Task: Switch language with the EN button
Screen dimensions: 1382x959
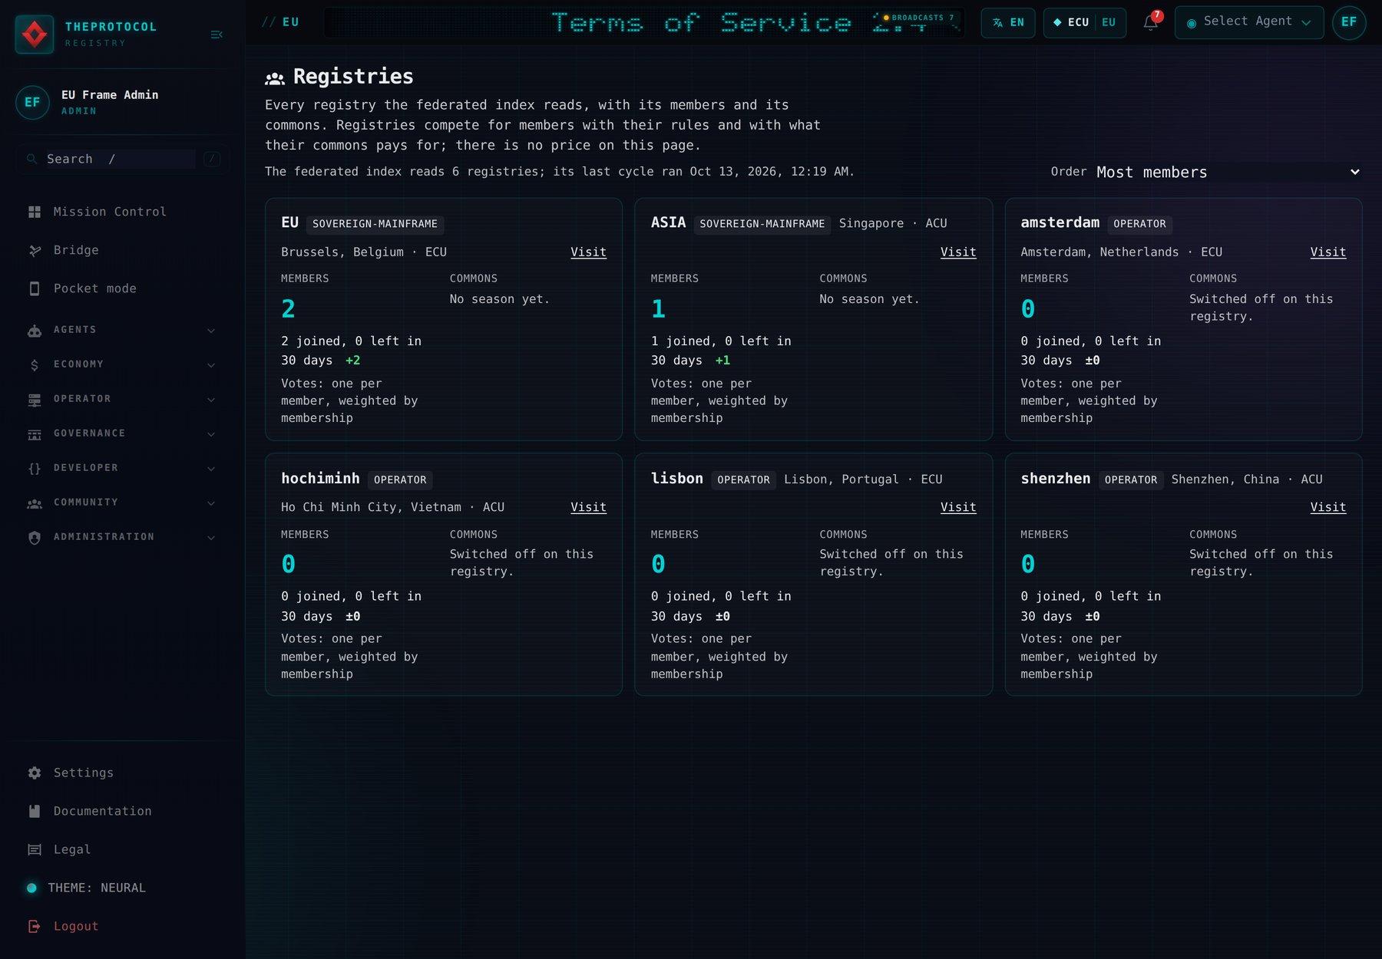Action: (1008, 23)
